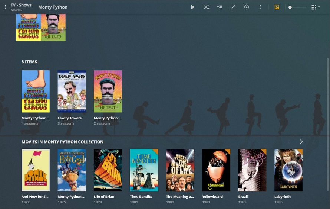This screenshot has height=209, width=330.
Task: Adjust the poster size slider
Action: [x=298, y=7]
